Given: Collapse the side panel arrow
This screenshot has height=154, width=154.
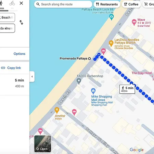Looking at the screenshot, I should tap(32, 77).
